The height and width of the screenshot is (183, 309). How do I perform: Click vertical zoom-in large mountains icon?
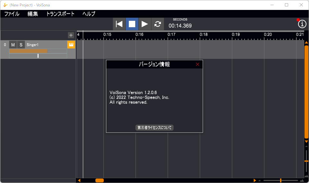(x=306, y=176)
